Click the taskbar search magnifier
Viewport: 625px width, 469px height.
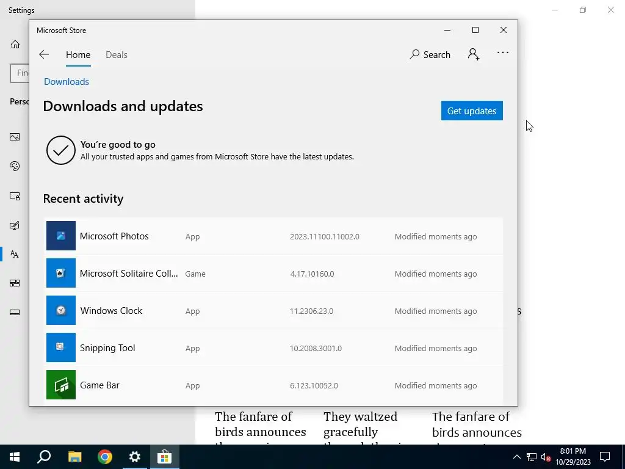[44, 457]
